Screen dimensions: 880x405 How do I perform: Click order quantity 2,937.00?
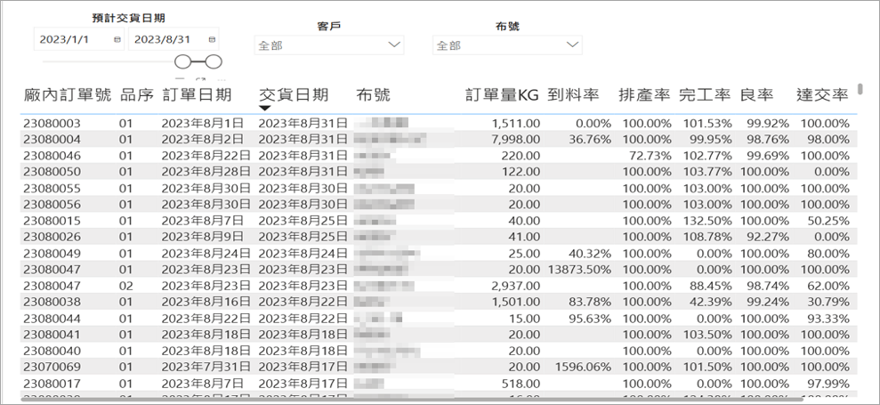point(516,286)
